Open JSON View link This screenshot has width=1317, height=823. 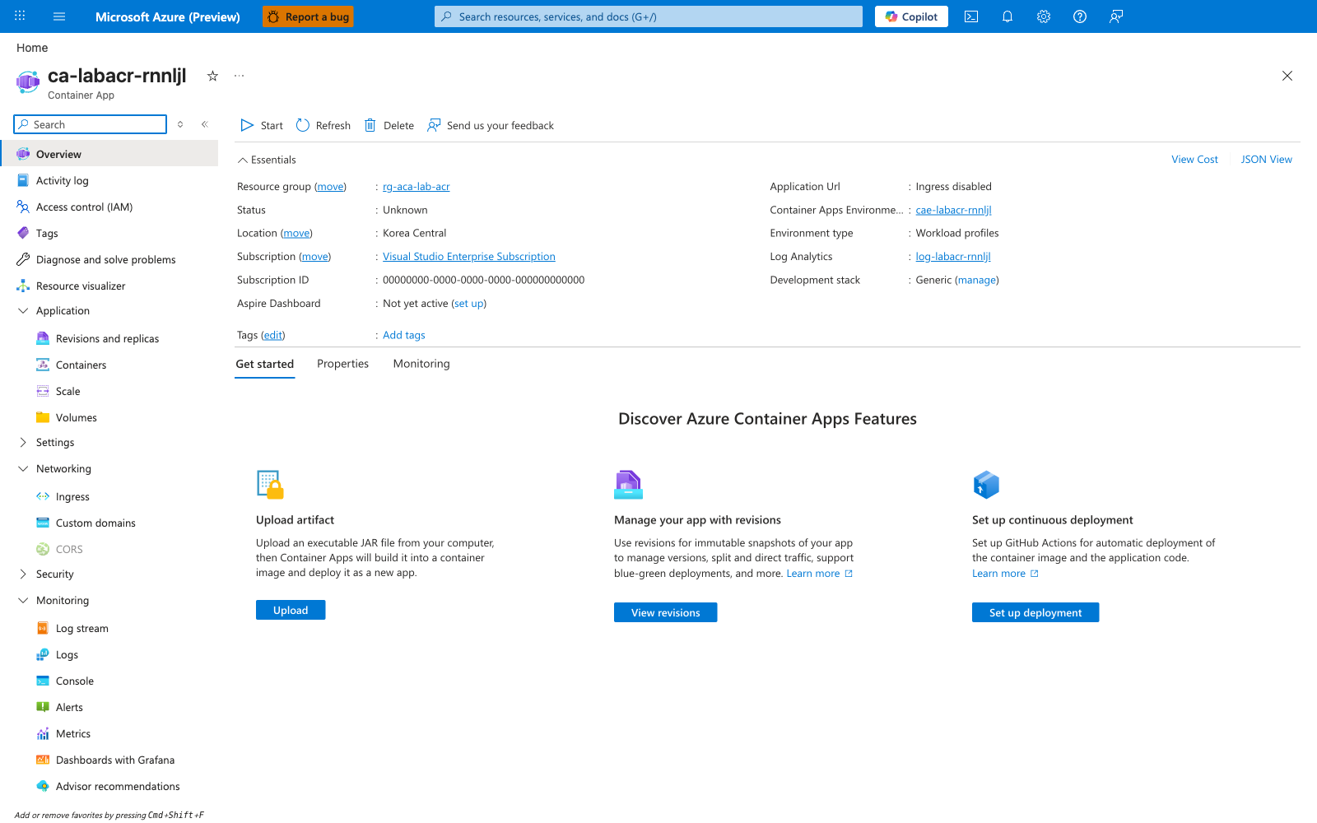pos(1266,160)
